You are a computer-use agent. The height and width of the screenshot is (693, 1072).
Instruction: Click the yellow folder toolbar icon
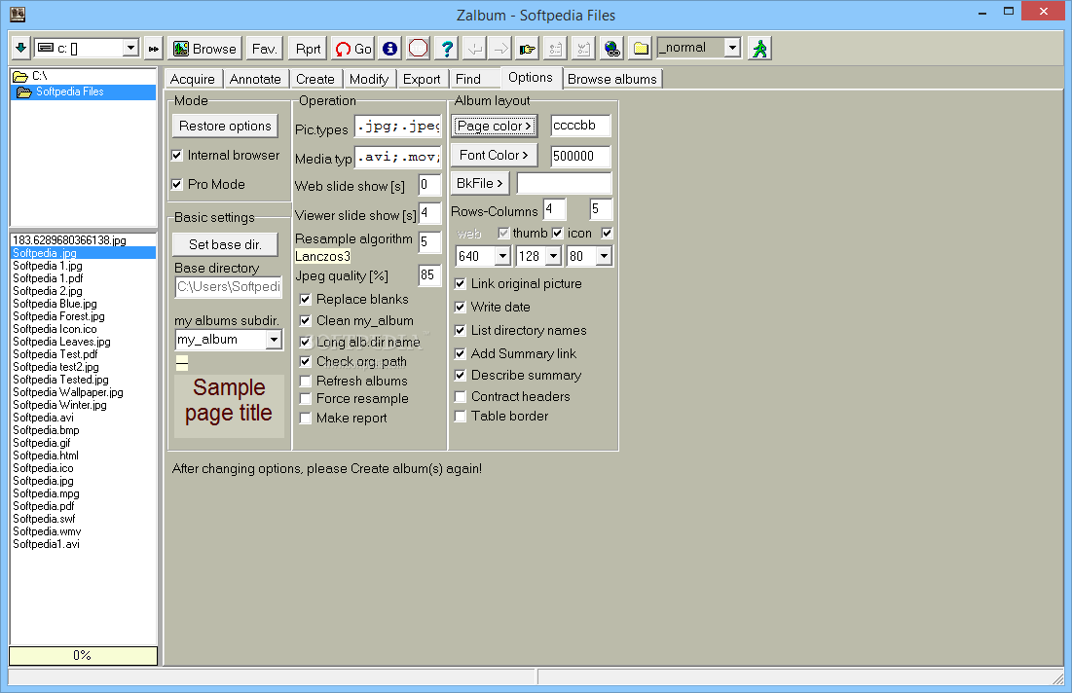point(640,49)
